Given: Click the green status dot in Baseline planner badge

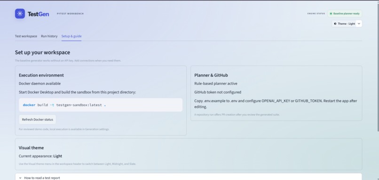Looking at the screenshot, I should [331, 14].
